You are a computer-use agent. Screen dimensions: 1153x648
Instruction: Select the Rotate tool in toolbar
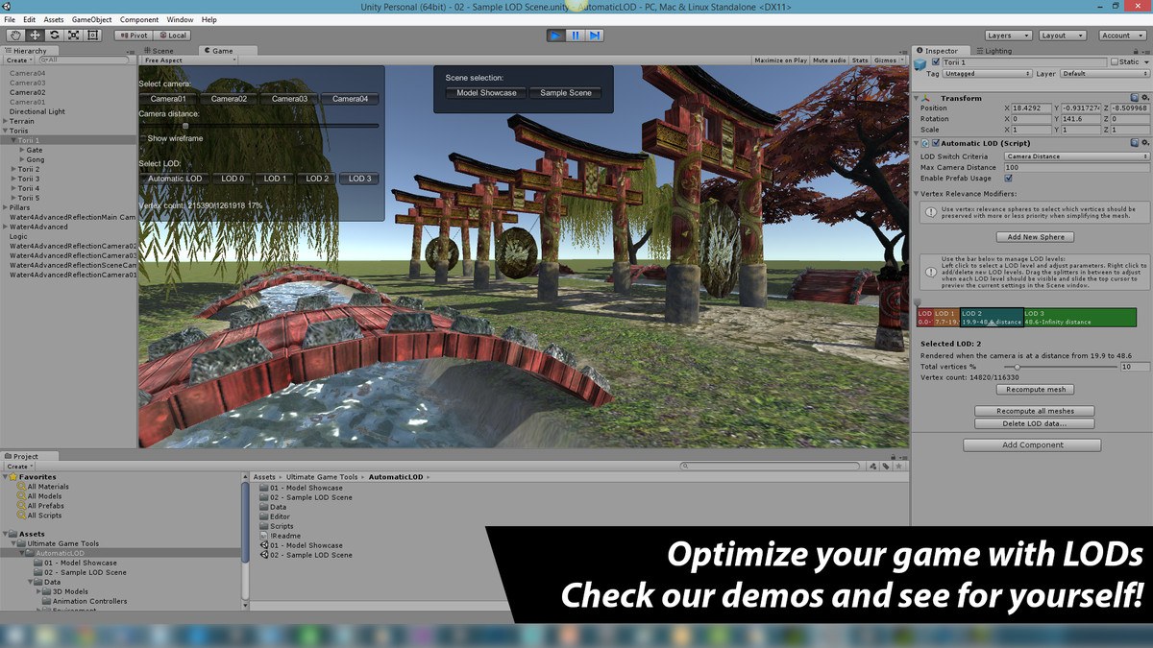click(55, 36)
